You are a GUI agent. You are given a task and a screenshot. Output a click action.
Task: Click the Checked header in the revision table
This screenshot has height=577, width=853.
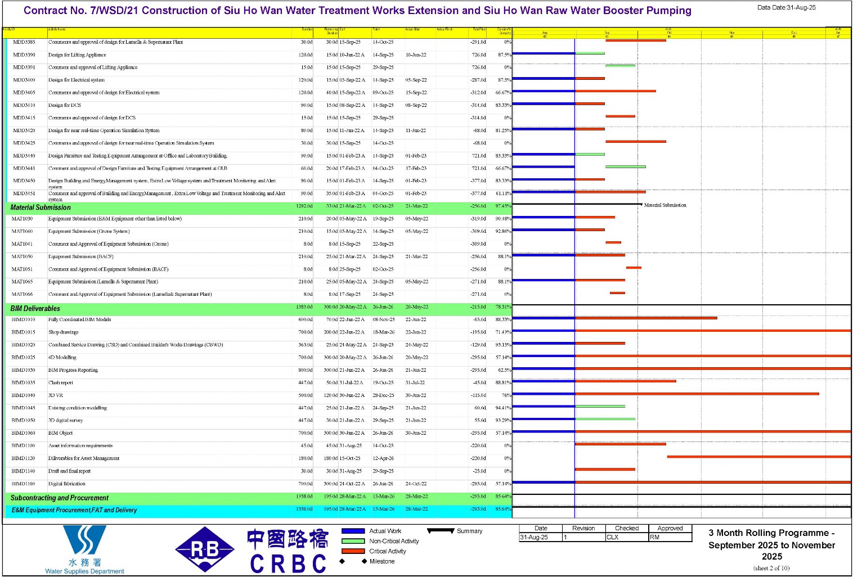tap(627, 528)
